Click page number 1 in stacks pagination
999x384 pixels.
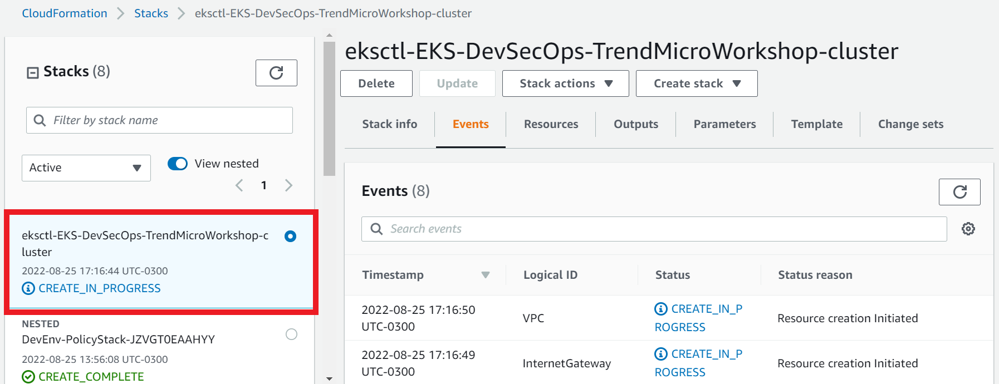coord(264,185)
